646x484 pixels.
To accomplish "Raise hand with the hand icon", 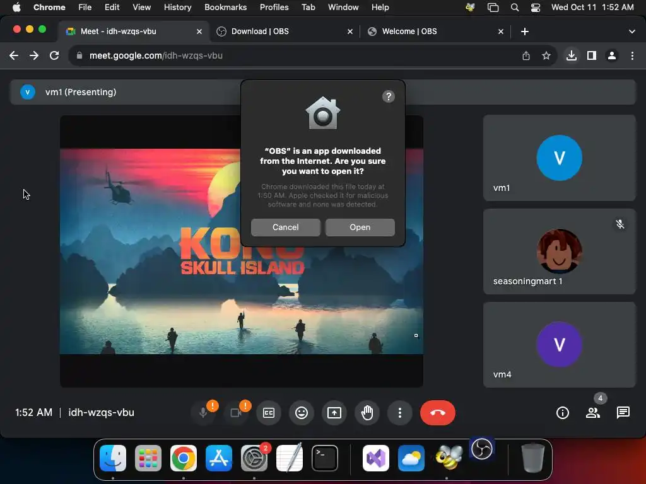I will (367, 412).
